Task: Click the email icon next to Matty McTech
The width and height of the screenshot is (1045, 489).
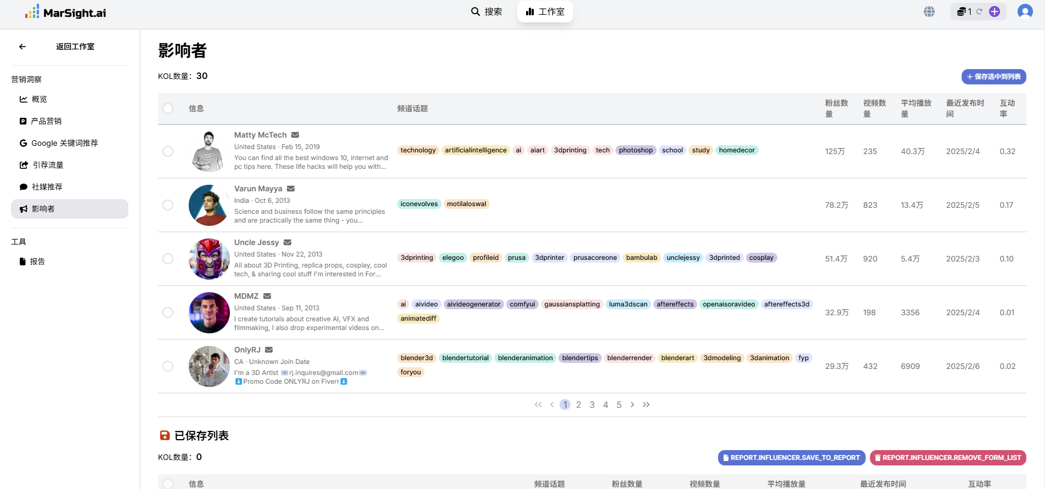Action: [x=295, y=135]
